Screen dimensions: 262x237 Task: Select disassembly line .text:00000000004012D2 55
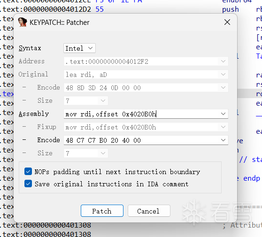tap(52, 9)
